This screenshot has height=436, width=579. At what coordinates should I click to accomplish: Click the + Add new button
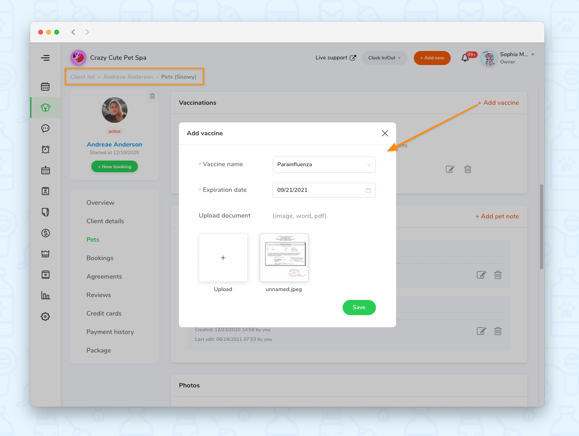coord(432,58)
